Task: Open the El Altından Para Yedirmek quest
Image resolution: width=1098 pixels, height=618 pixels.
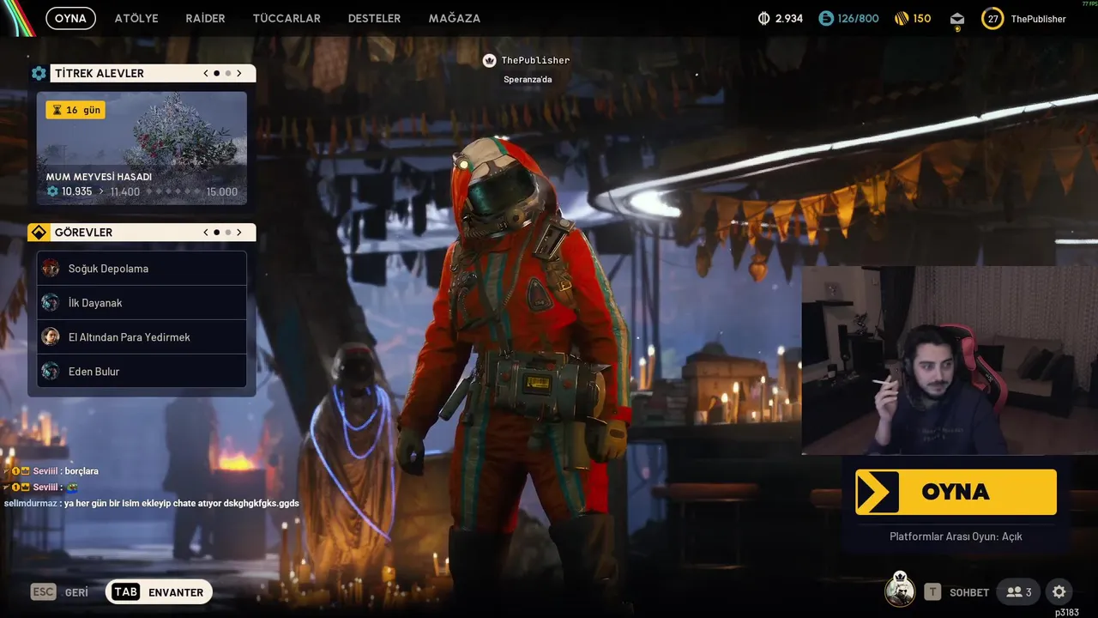Action: pyautogui.click(x=142, y=337)
